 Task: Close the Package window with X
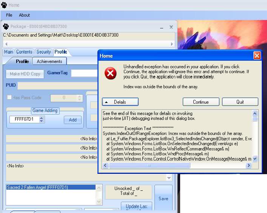171,27
